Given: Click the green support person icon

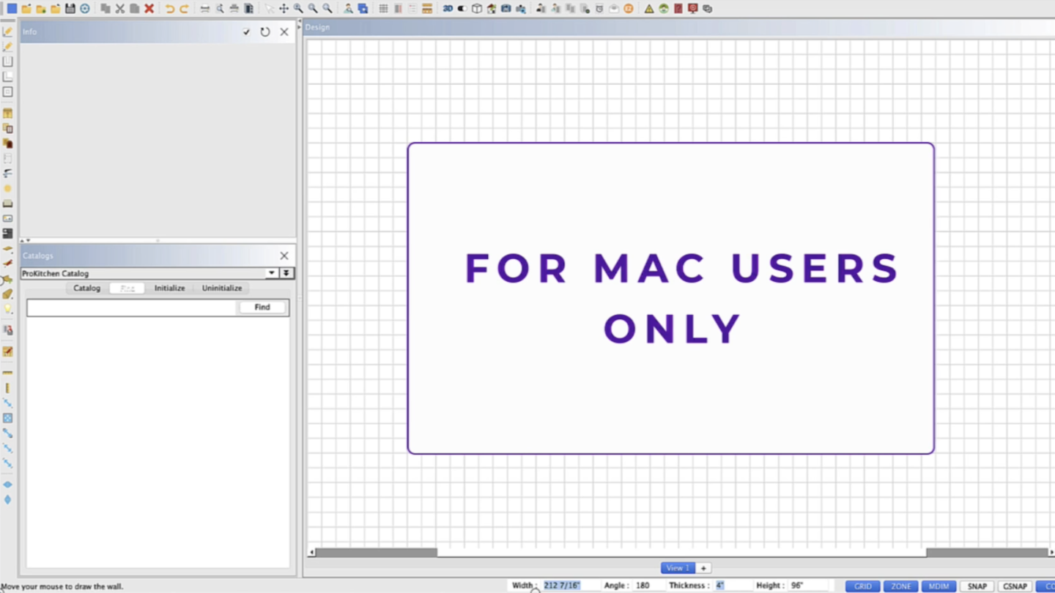Looking at the screenshot, I should 663,9.
